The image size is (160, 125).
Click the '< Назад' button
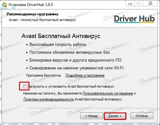(91, 116)
